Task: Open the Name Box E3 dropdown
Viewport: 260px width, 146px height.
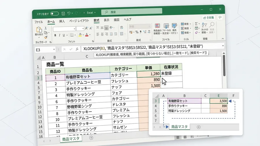Action: [54, 50]
